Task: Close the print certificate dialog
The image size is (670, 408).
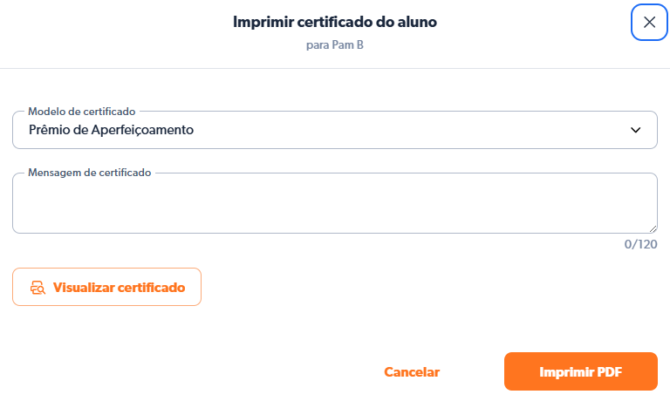Action: [x=649, y=23]
